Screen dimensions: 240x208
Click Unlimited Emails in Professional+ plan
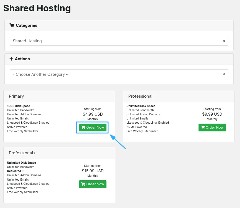click(18, 180)
